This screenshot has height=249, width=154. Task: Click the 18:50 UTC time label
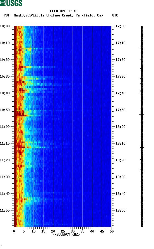[x=120, y=210]
